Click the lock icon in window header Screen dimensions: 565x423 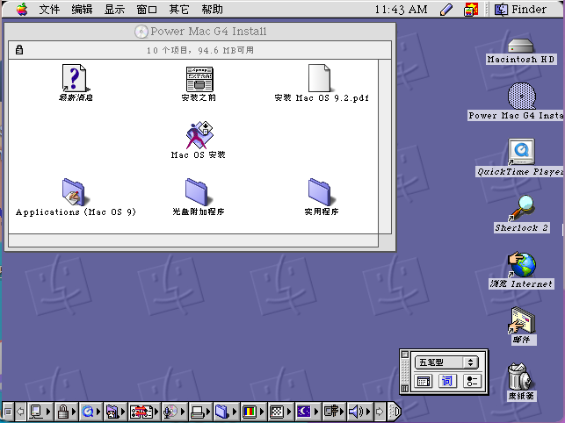[x=19, y=50]
